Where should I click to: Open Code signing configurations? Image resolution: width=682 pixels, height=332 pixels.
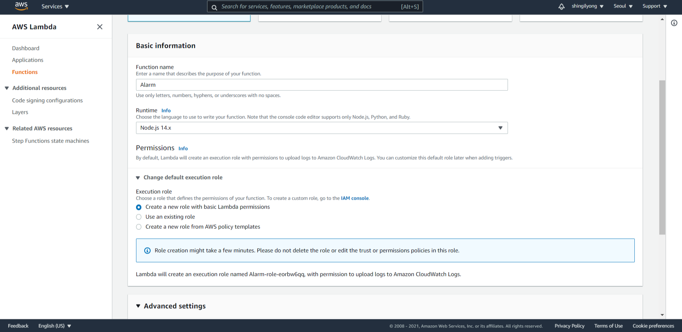click(47, 100)
